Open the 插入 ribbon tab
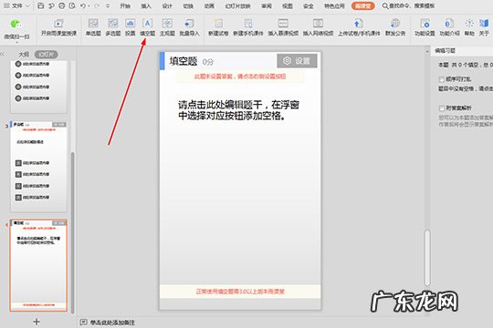This screenshot has width=493, height=328. coord(146,6)
